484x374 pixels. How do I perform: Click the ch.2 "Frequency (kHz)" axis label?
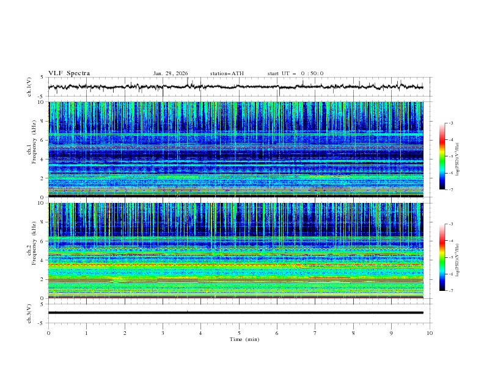pyautogui.click(x=34, y=243)
